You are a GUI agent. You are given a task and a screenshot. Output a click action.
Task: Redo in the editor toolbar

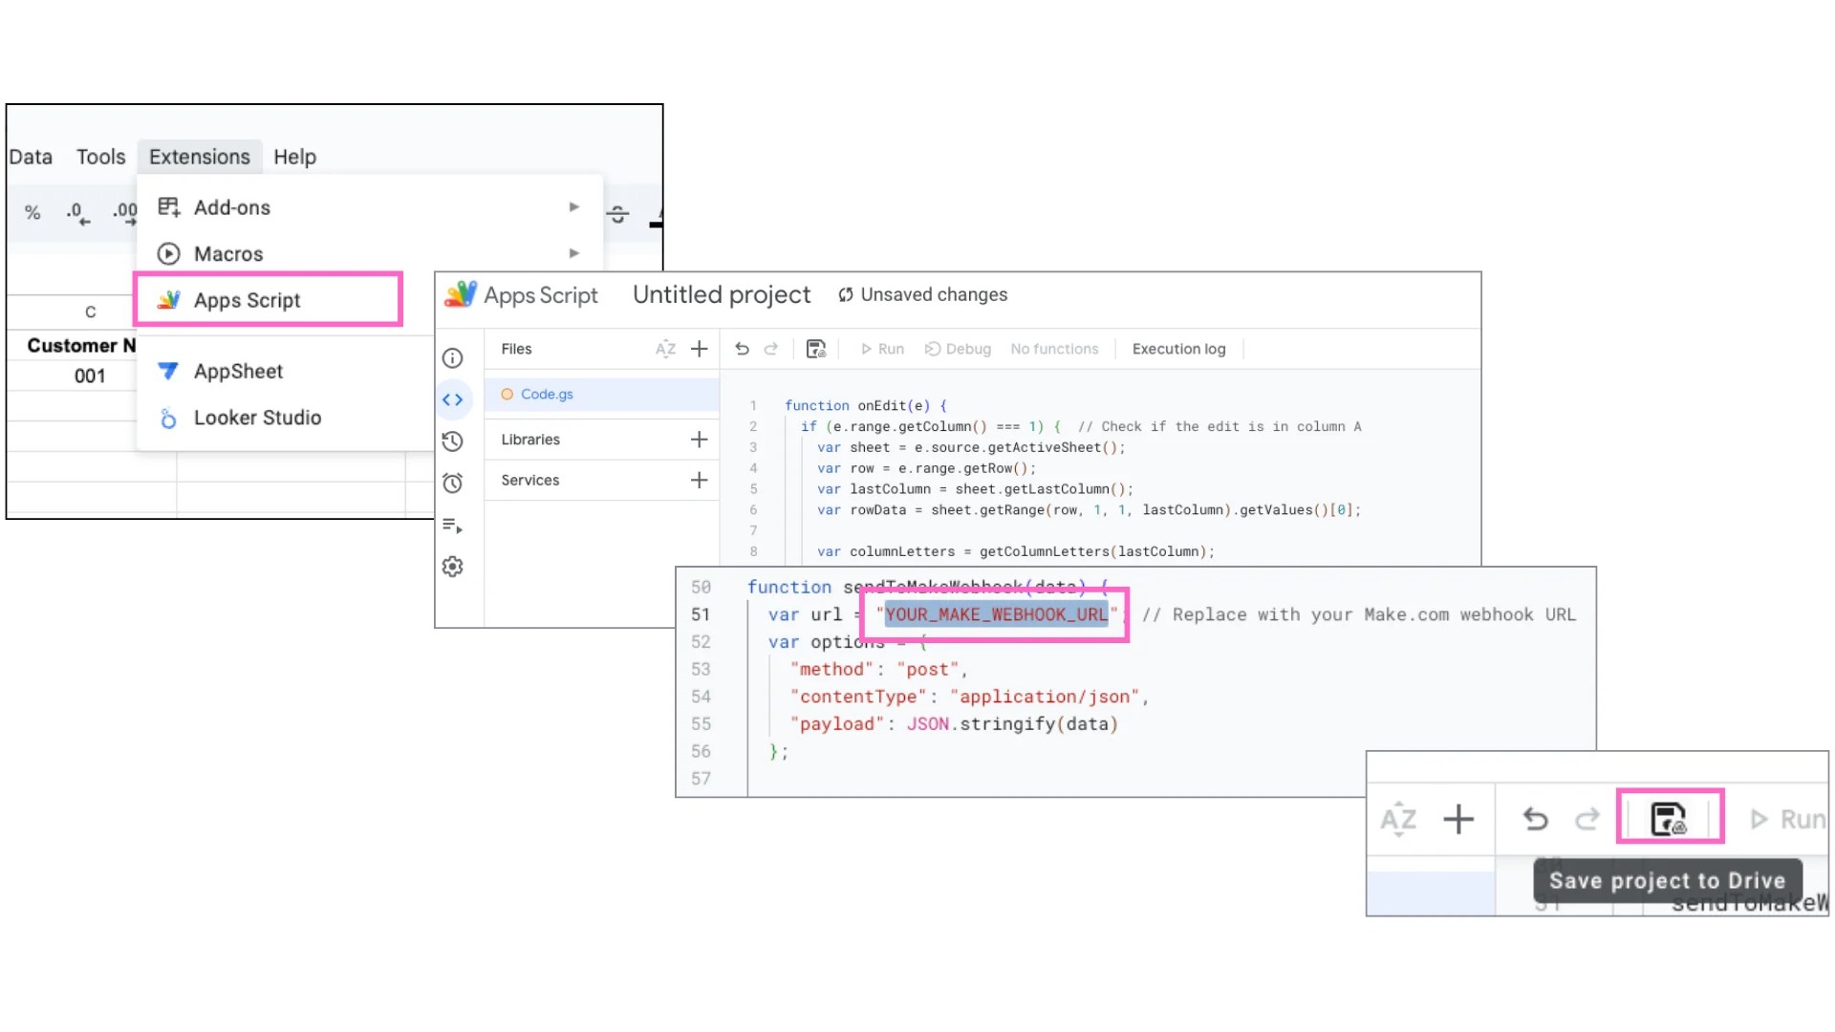point(771,349)
